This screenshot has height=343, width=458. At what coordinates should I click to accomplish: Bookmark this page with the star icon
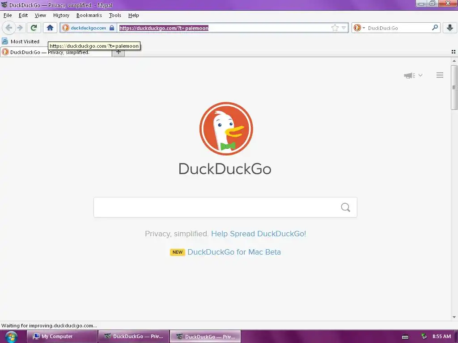click(335, 28)
